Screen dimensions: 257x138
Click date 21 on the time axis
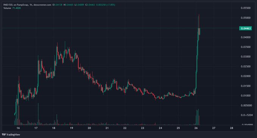pyautogui.click(x=107, y=128)
